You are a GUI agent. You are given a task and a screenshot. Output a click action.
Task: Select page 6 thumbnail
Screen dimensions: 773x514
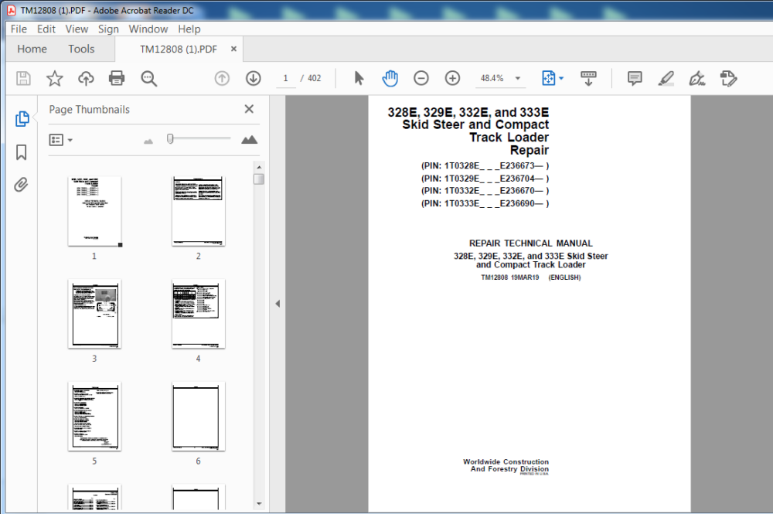click(x=198, y=416)
